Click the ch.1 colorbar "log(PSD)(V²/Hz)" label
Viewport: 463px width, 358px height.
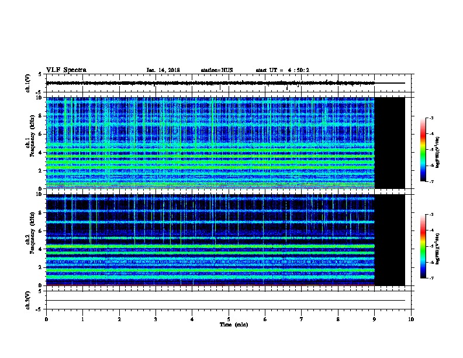click(438, 152)
